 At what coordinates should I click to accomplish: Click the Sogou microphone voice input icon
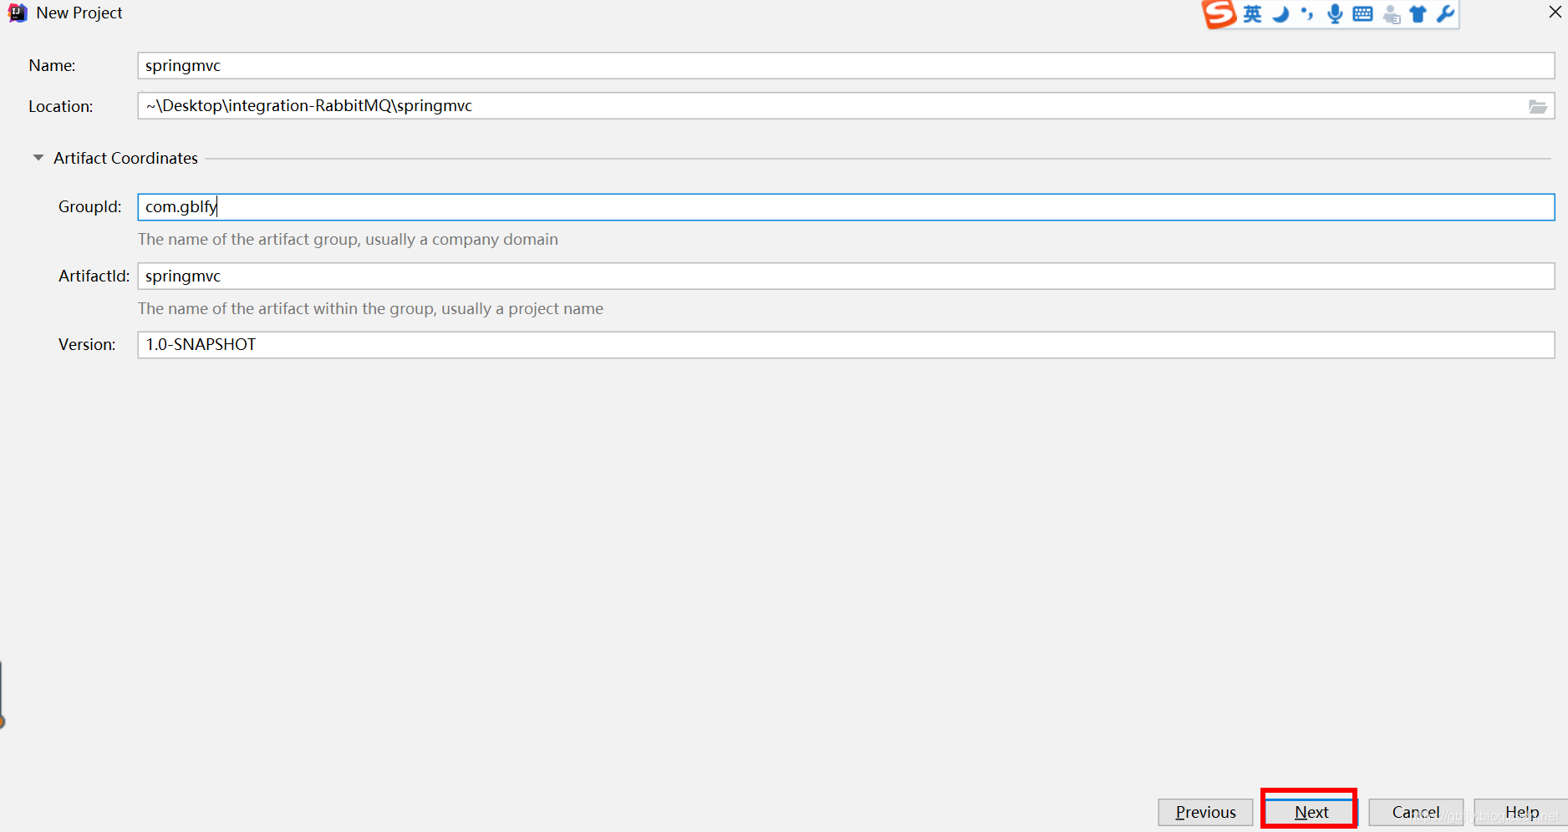[1335, 14]
